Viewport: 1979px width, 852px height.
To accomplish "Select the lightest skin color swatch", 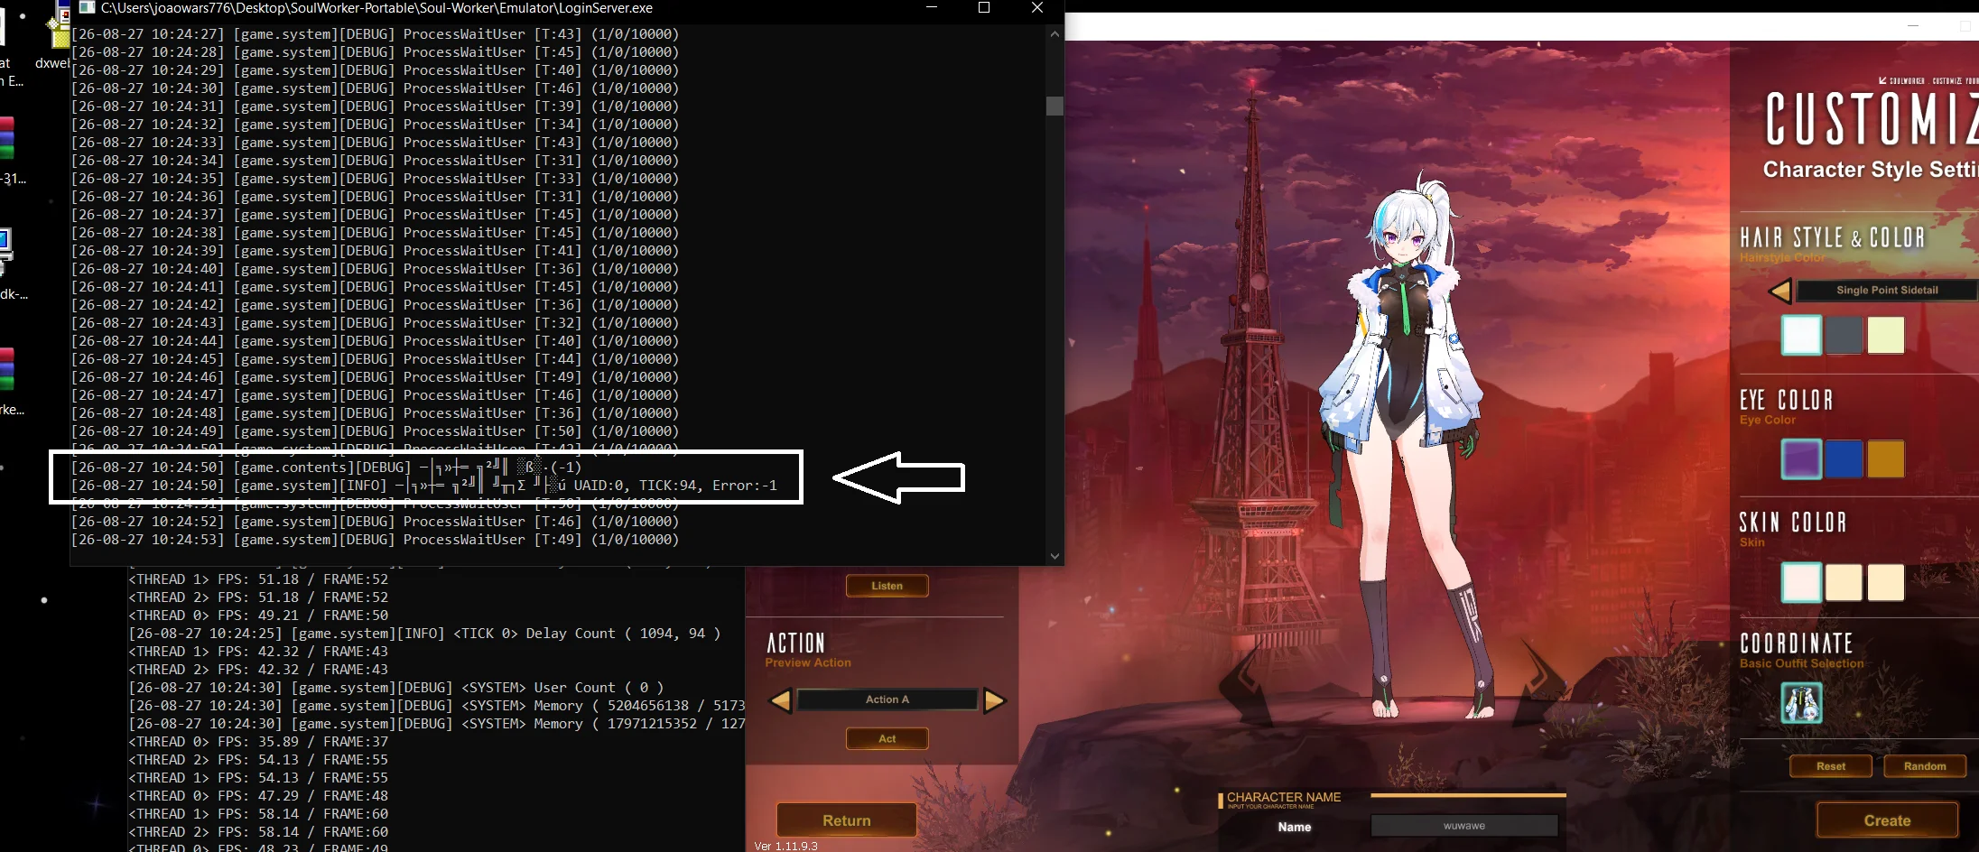I will 1801,582.
